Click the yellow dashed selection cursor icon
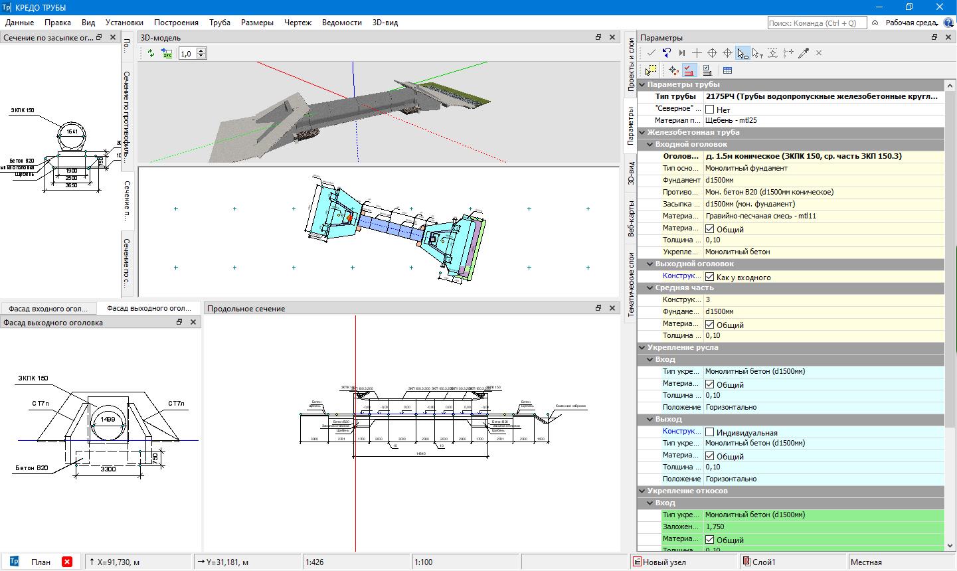This screenshot has width=957, height=571. click(652, 70)
